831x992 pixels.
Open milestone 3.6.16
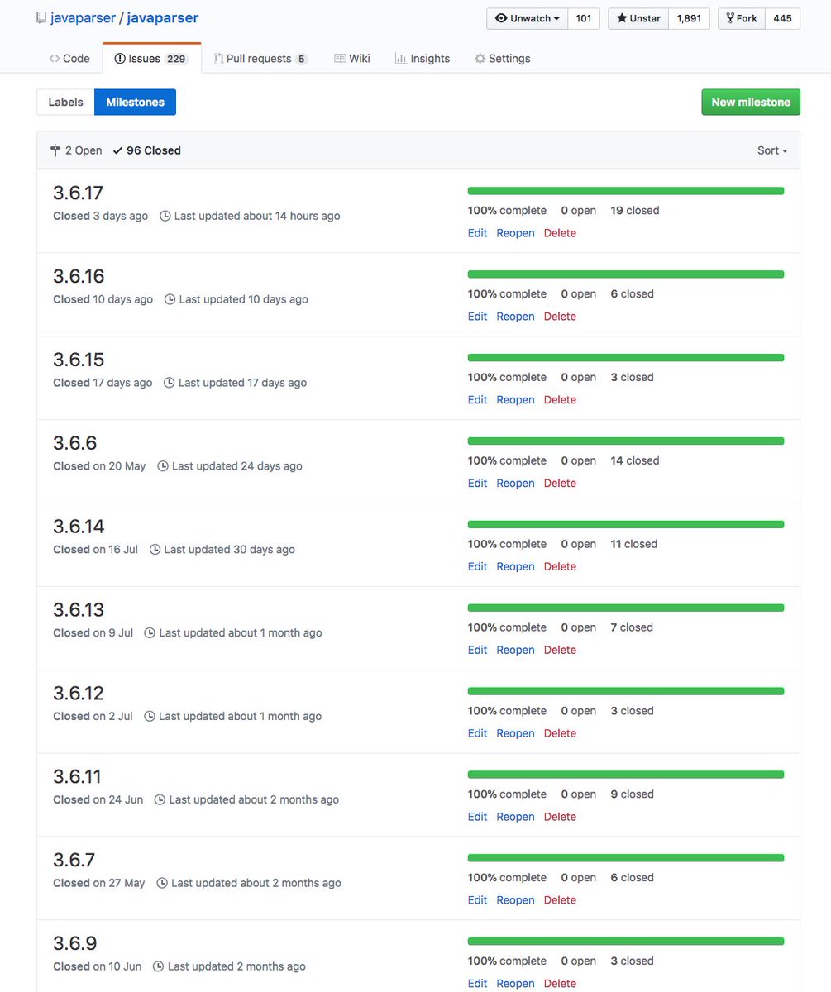coord(79,277)
